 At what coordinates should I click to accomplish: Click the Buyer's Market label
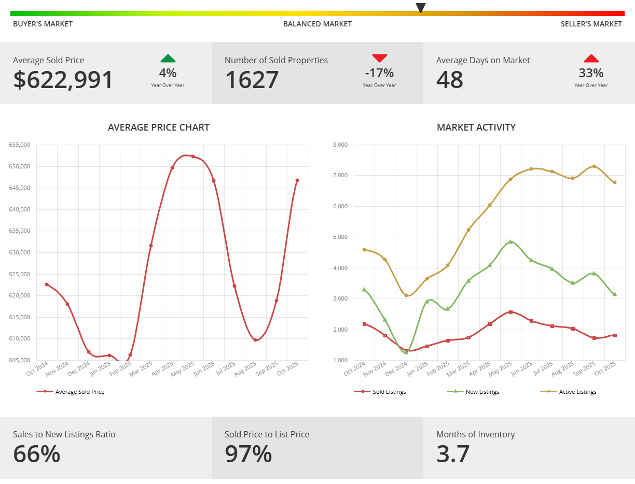tap(43, 24)
